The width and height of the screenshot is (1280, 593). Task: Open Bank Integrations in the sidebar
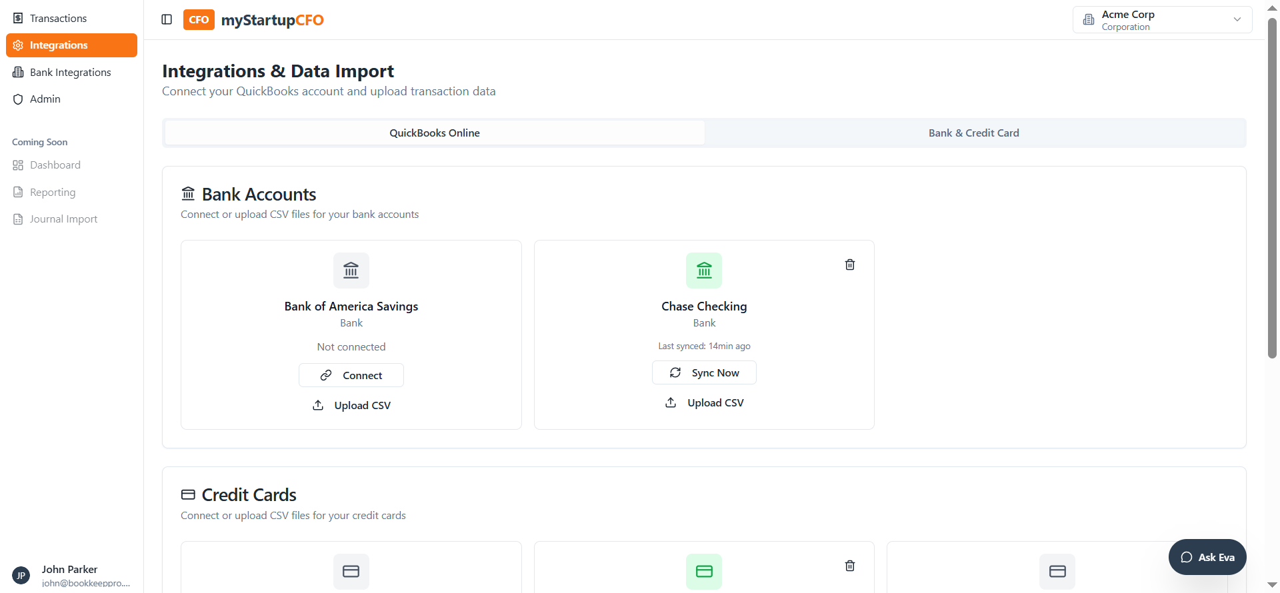coord(70,73)
